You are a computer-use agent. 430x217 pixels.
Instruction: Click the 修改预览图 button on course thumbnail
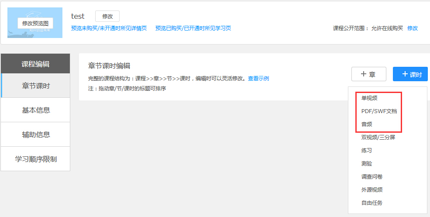[35, 23]
